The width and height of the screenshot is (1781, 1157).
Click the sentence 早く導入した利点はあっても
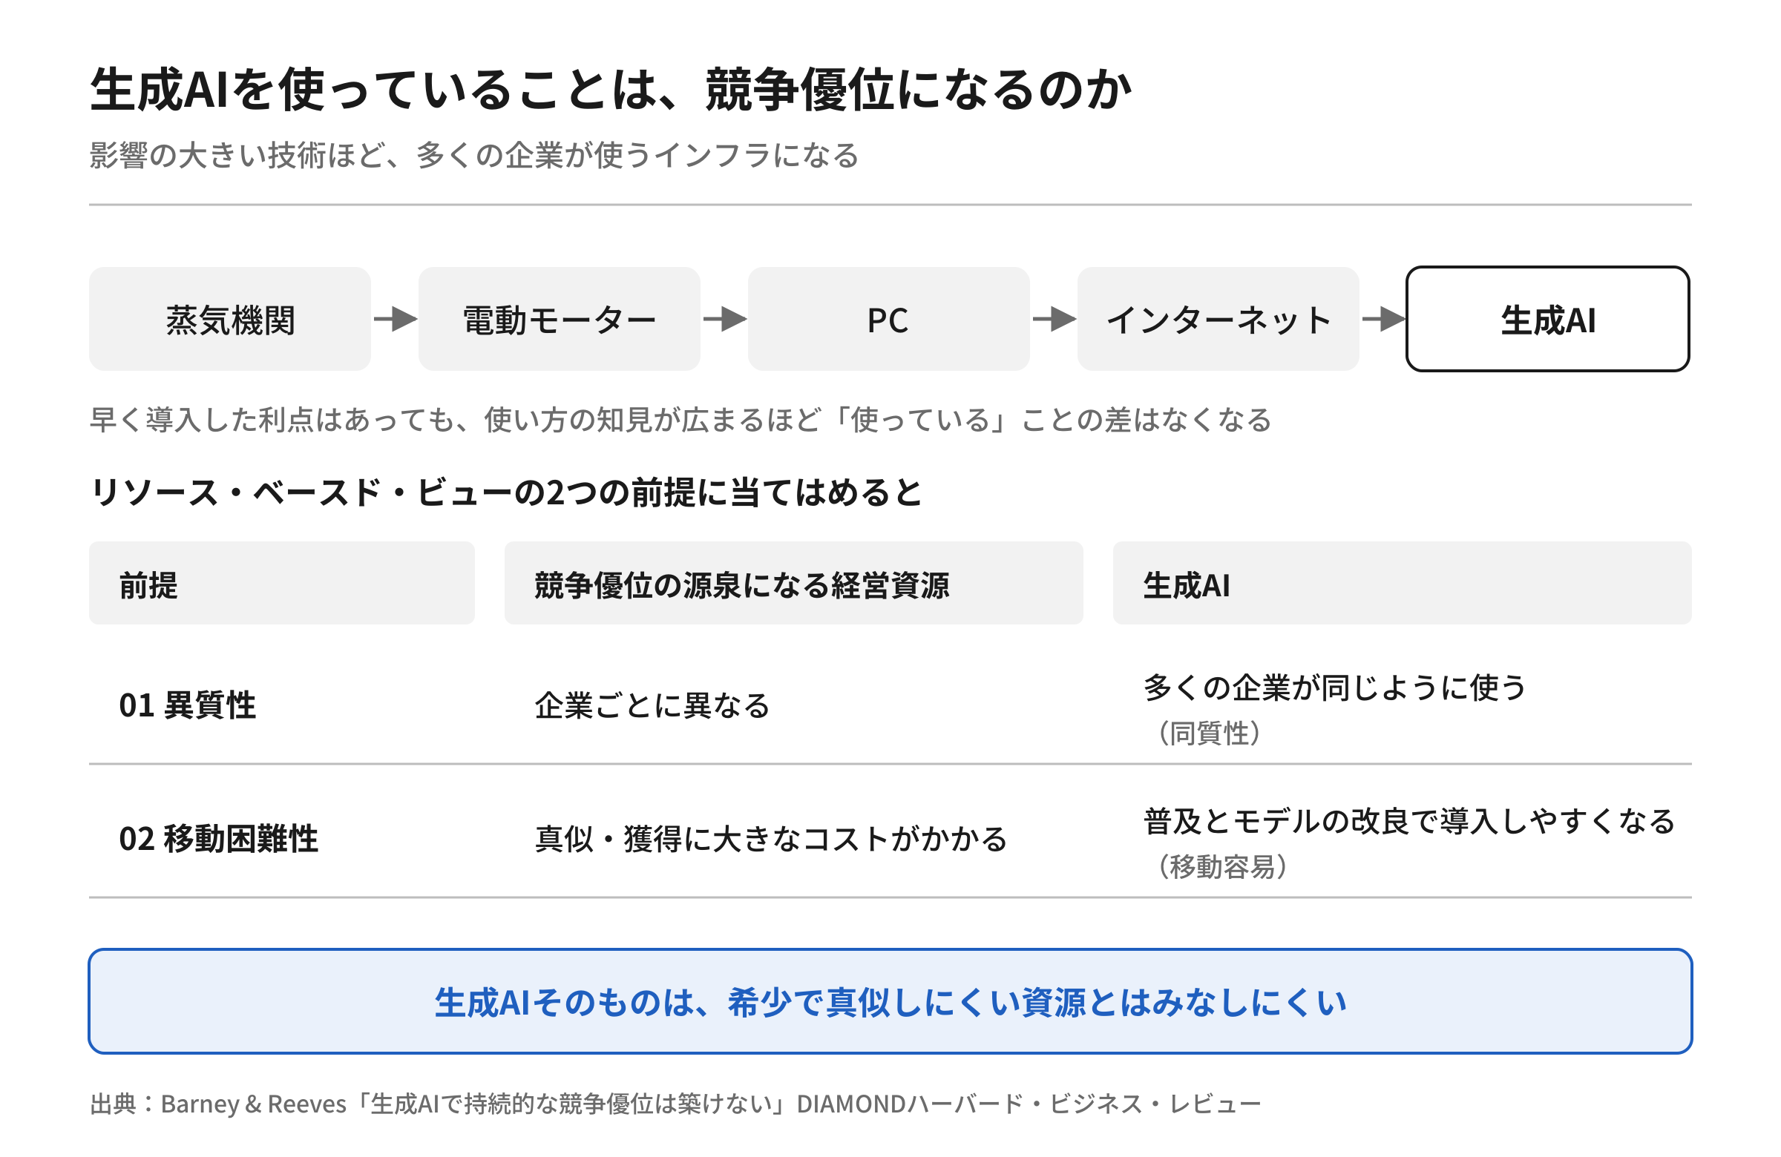(680, 420)
